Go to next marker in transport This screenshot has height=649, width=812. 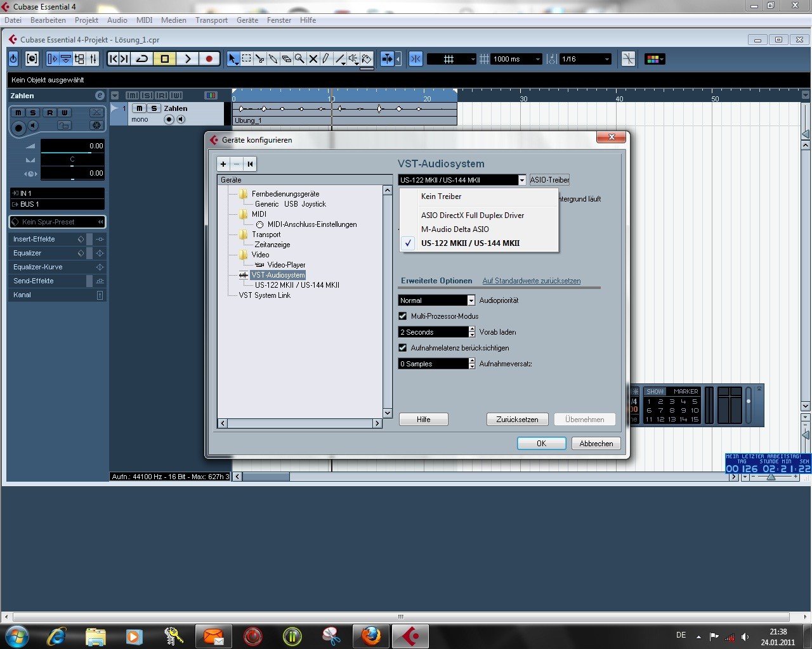tap(124, 59)
